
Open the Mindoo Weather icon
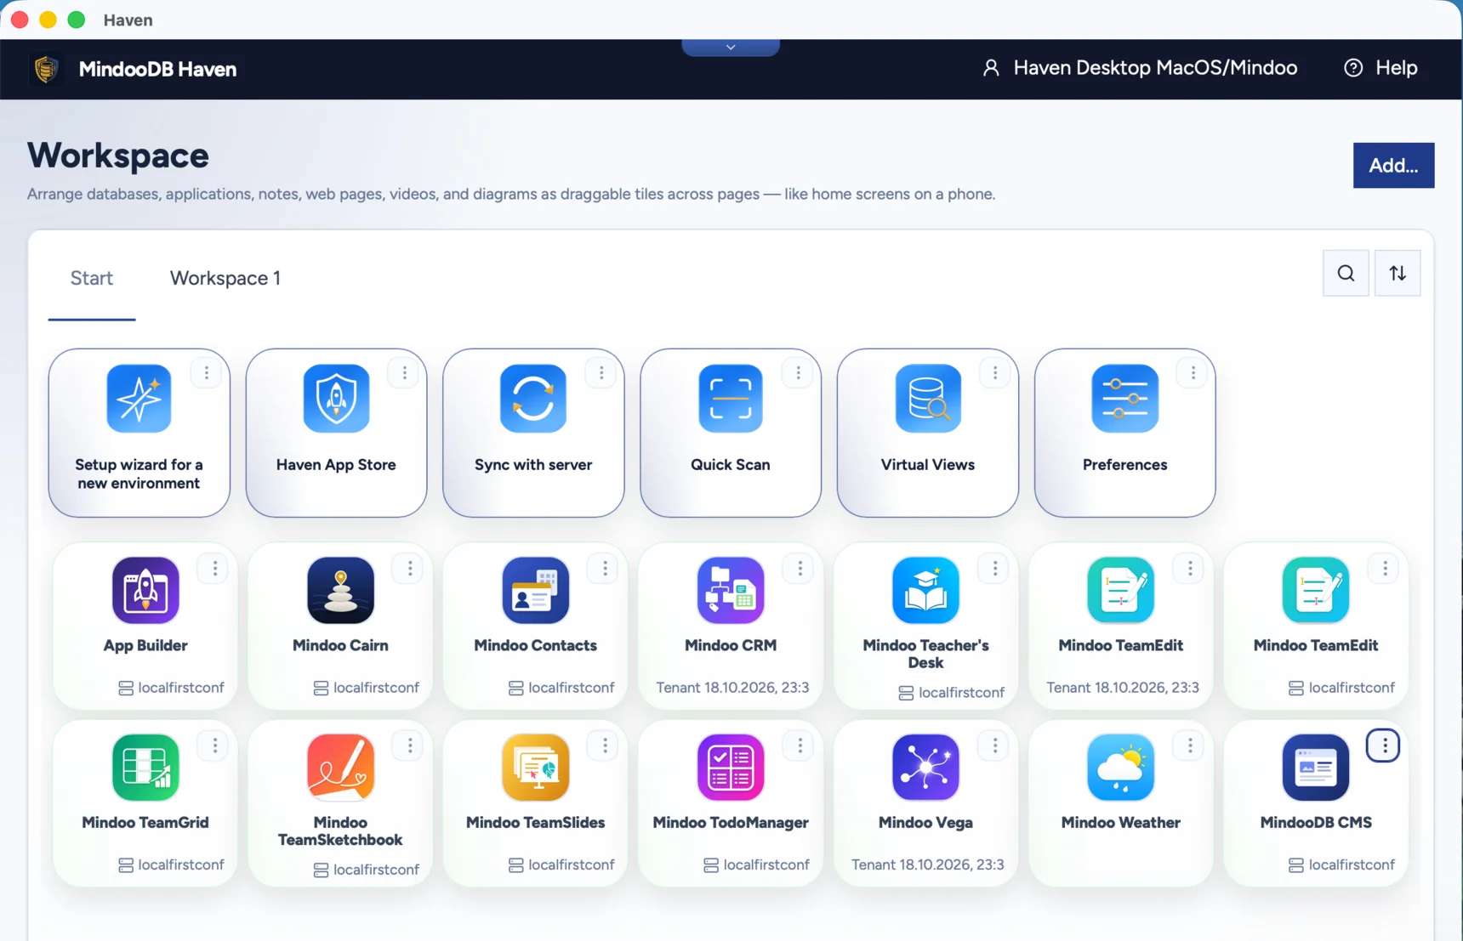1120,768
